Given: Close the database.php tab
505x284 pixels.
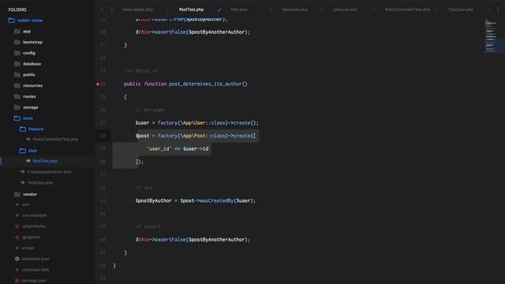Looking at the screenshot, I should 322,9.
